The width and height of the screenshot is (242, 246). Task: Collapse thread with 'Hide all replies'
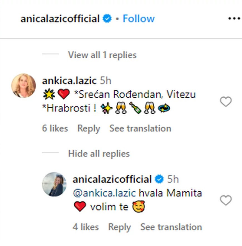tap(99, 154)
